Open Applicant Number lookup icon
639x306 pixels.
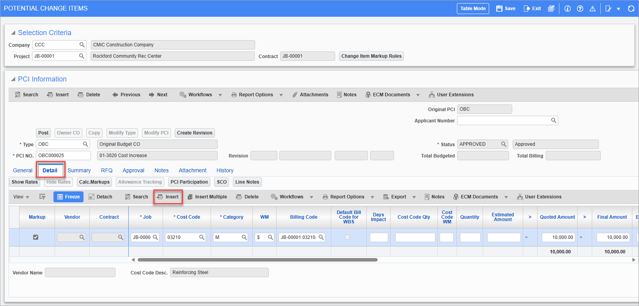click(x=554, y=120)
